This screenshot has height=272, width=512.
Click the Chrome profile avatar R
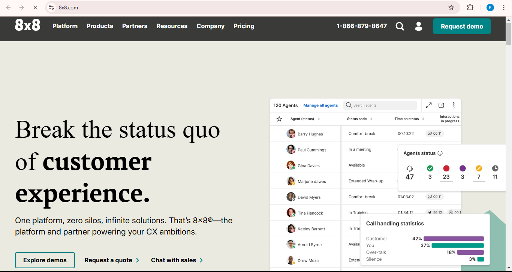click(x=490, y=8)
